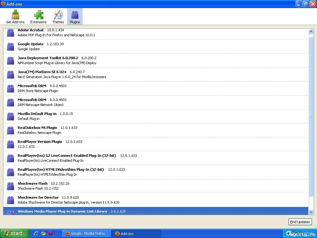Select the Shockwave for Director title

click(38, 197)
